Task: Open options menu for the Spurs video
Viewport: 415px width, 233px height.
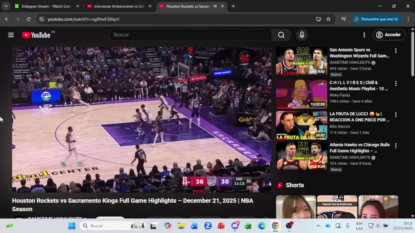Action: pos(396,51)
